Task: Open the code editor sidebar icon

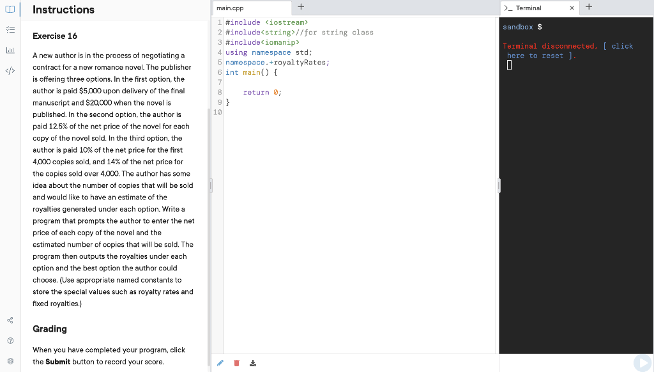Action: tap(10, 70)
